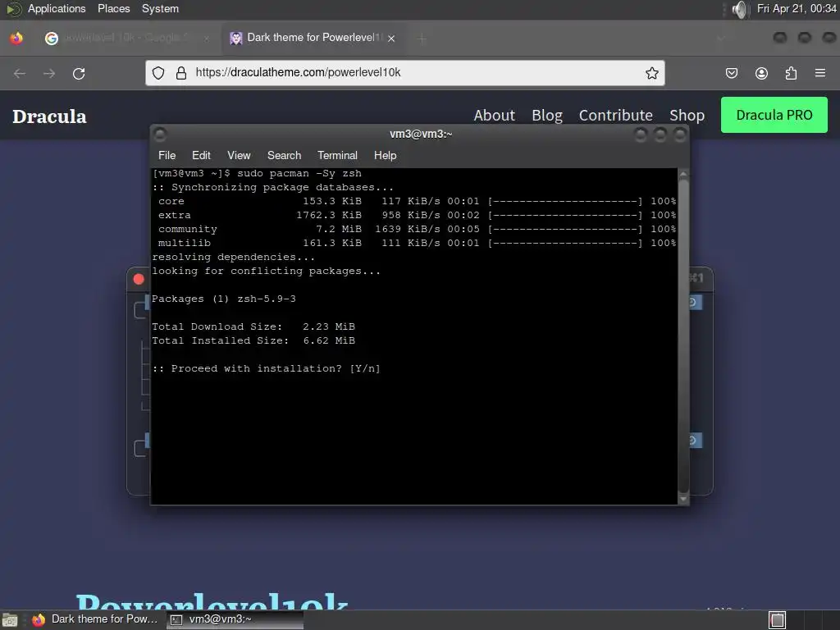Open the Firefox account icon

[x=761, y=73]
